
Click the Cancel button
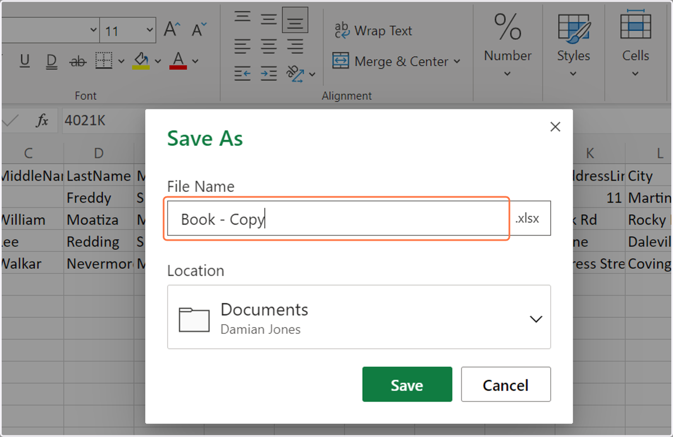[506, 384]
